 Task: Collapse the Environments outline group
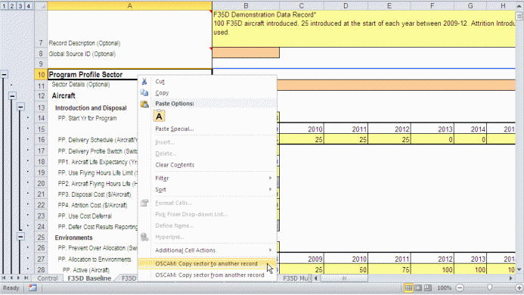20,237
